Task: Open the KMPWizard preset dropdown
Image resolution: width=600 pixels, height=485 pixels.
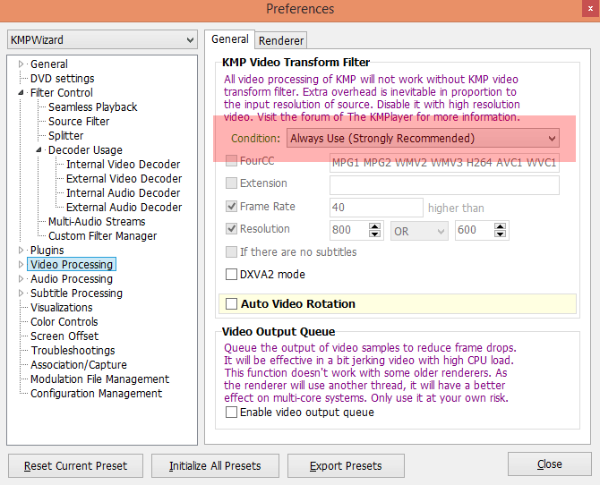Action: (x=102, y=40)
